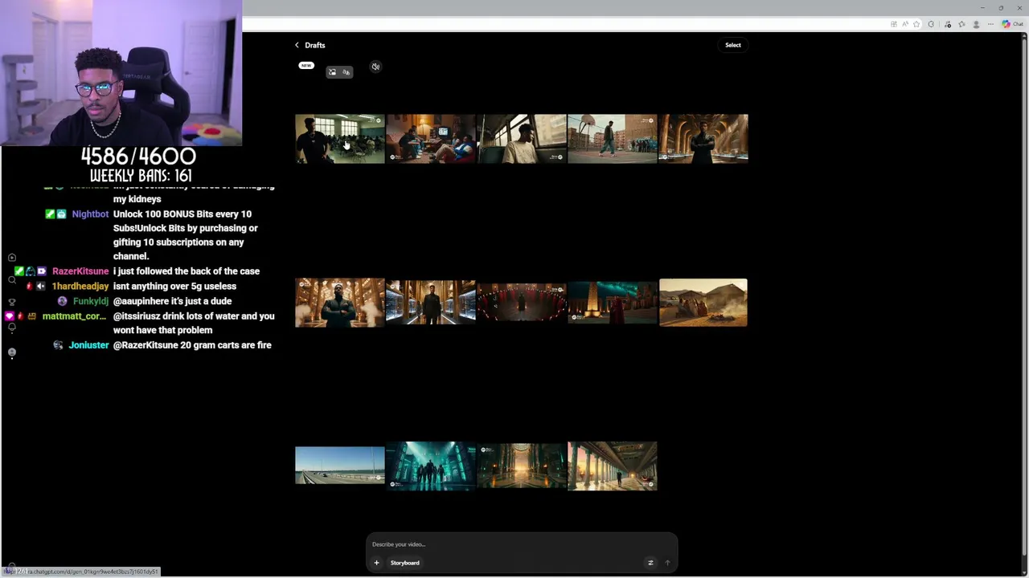Click Joniuster username in chat
This screenshot has width=1029, height=578.
point(88,345)
